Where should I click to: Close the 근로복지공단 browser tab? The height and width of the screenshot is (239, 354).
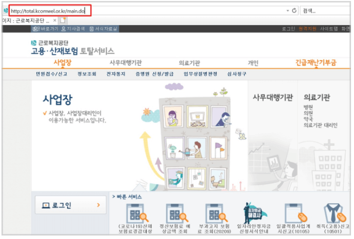tap(54, 20)
